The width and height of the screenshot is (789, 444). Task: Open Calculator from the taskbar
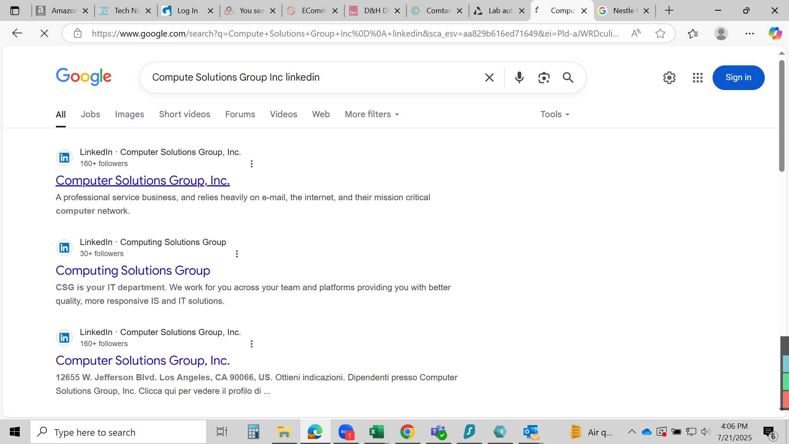pos(253,432)
